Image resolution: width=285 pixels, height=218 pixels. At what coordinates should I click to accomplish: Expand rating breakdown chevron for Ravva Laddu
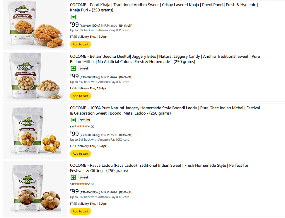pos(89,184)
